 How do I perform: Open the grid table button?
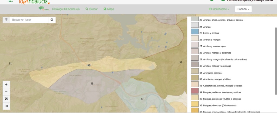(6, 106)
